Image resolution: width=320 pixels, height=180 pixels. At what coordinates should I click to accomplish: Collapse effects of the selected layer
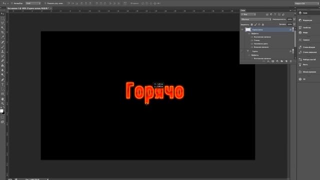pyautogui.click(x=293, y=30)
